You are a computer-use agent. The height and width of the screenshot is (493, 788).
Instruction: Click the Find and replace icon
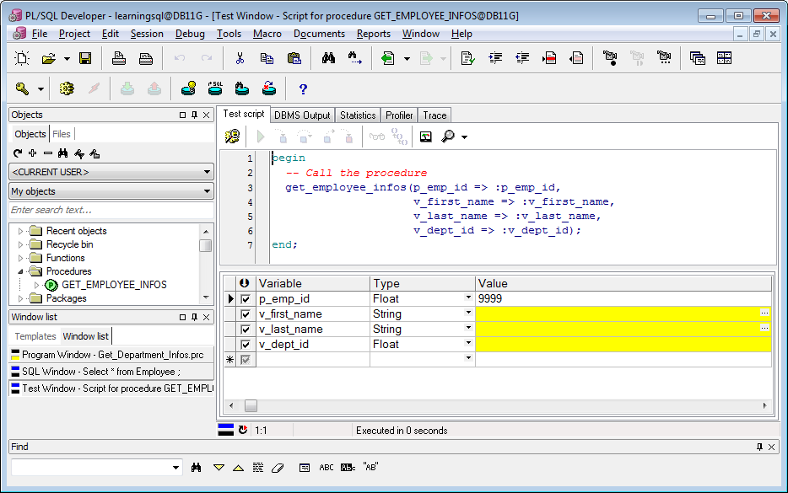pos(355,58)
